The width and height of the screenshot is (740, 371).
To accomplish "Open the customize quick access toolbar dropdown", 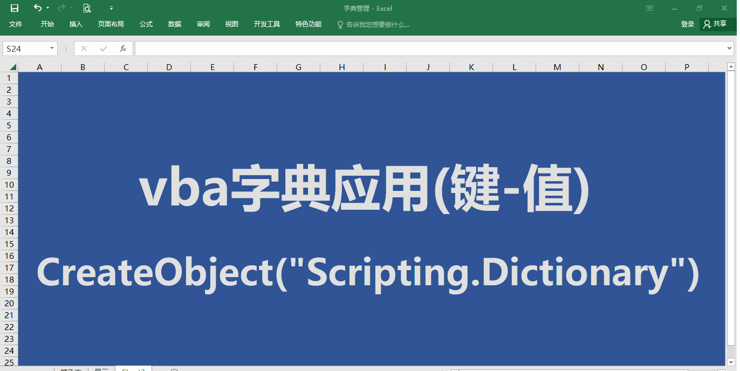I will 111,8.
